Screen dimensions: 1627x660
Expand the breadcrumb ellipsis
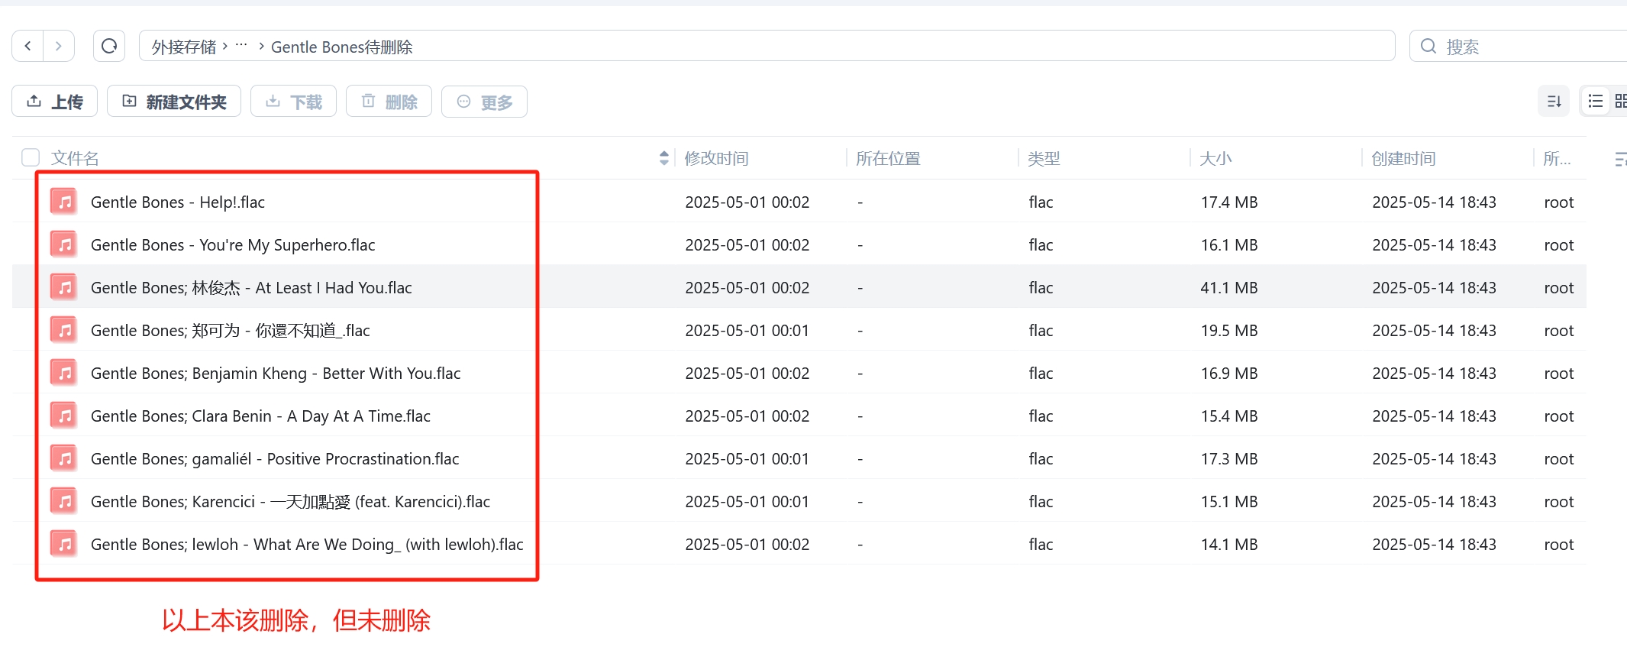241,45
